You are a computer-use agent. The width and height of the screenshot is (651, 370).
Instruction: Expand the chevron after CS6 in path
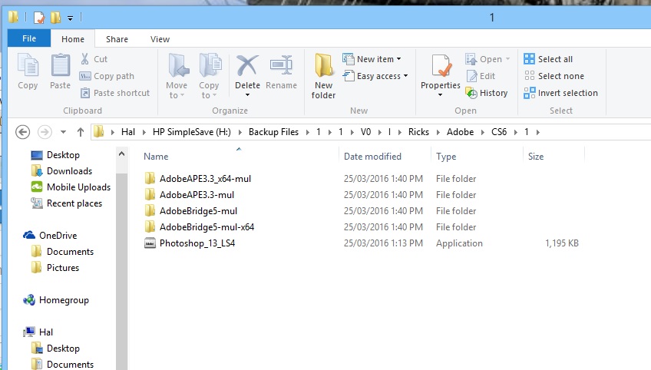pos(516,132)
